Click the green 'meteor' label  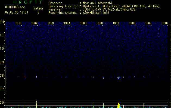pos(39,8)
